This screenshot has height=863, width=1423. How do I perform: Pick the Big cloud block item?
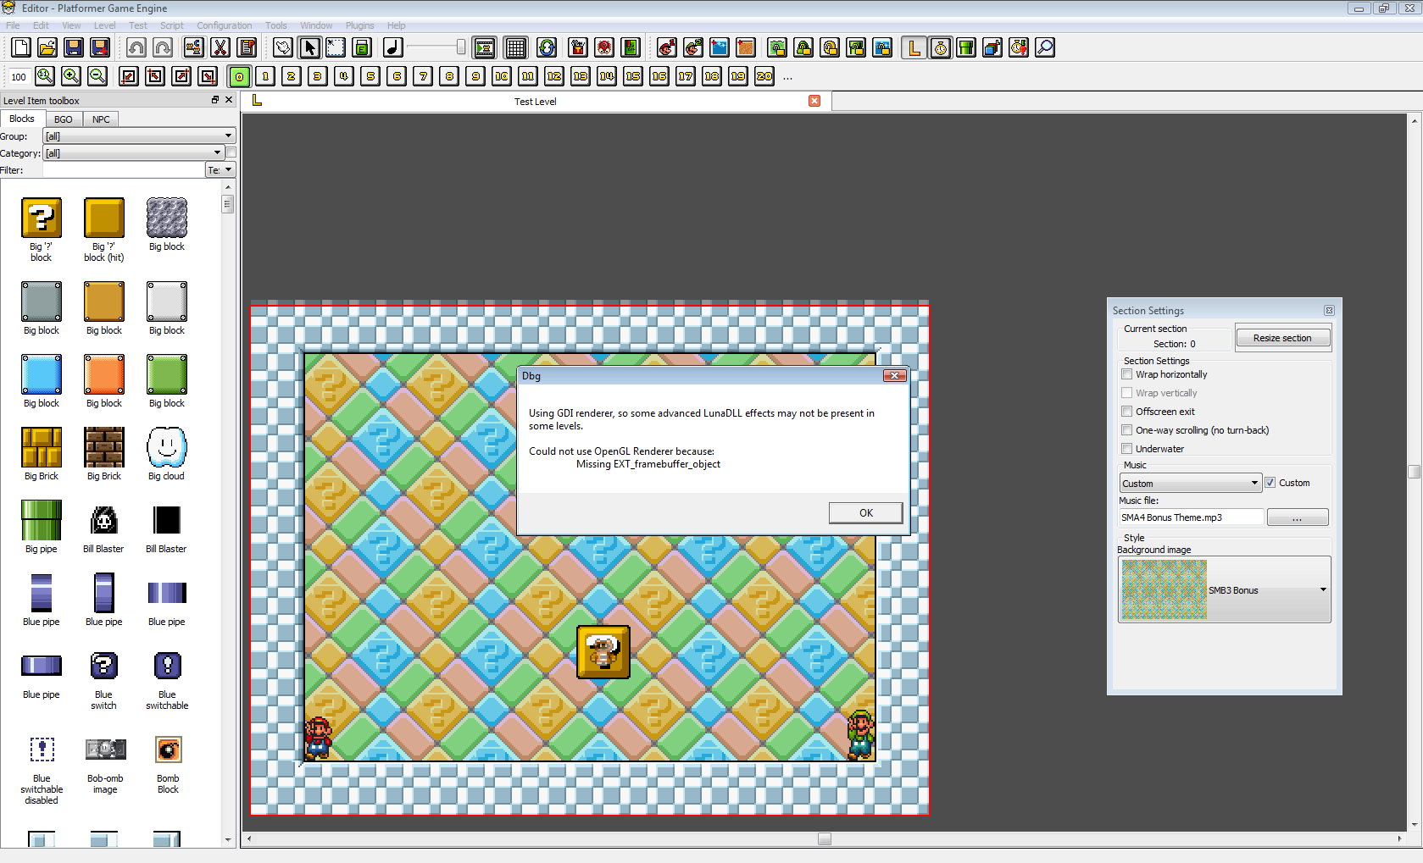click(x=167, y=454)
